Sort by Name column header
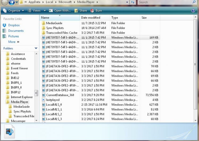The height and width of the screenshot is (141, 199). point(59,18)
